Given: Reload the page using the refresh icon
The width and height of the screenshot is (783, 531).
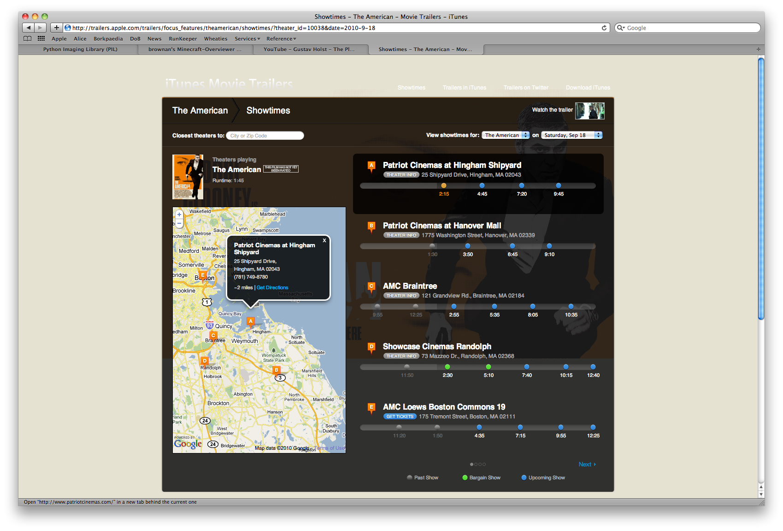Looking at the screenshot, I should point(604,28).
